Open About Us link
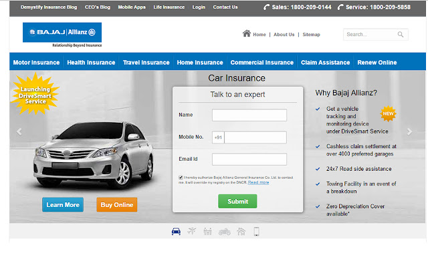The width and height of the screenshot is (428, 267). pyautogui.click(x=284, y=35)
